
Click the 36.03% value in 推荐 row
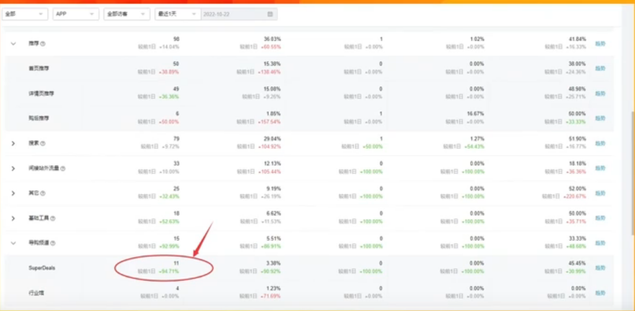pyautogui.click(x=272, y=39)
